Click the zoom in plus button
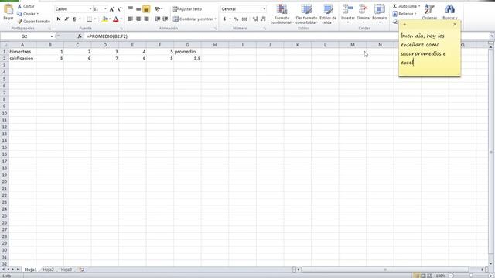Image resolution: width=495 pixels, height=278 pixels. [490, 276]
